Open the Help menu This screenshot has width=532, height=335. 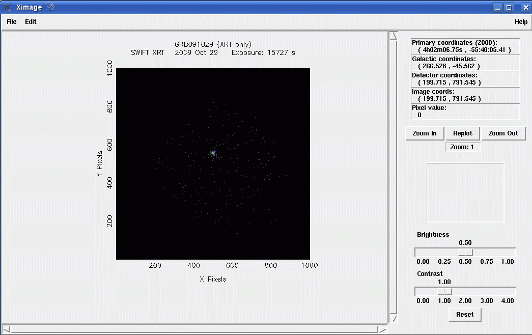(521, 22)
